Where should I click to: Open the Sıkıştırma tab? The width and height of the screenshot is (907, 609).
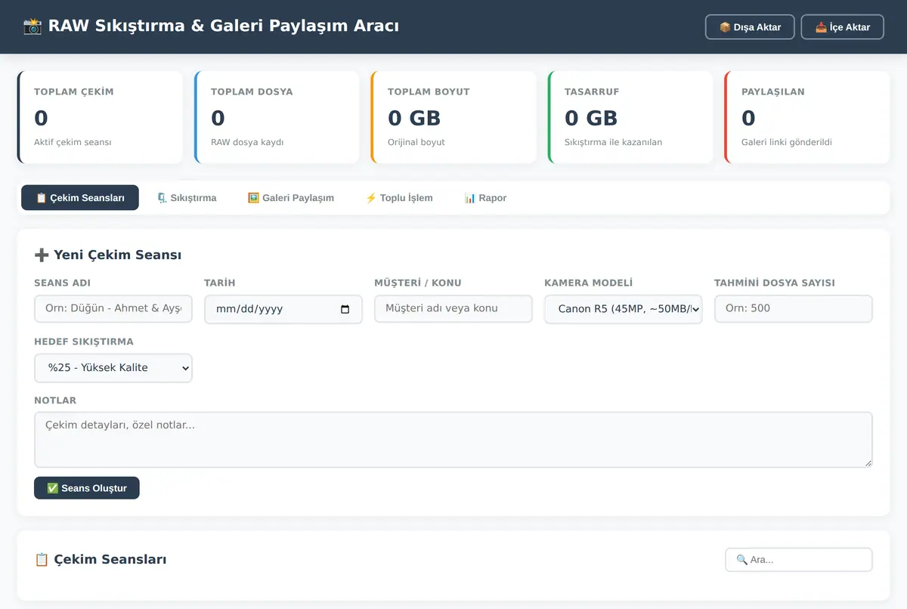(x=187, y=198)
